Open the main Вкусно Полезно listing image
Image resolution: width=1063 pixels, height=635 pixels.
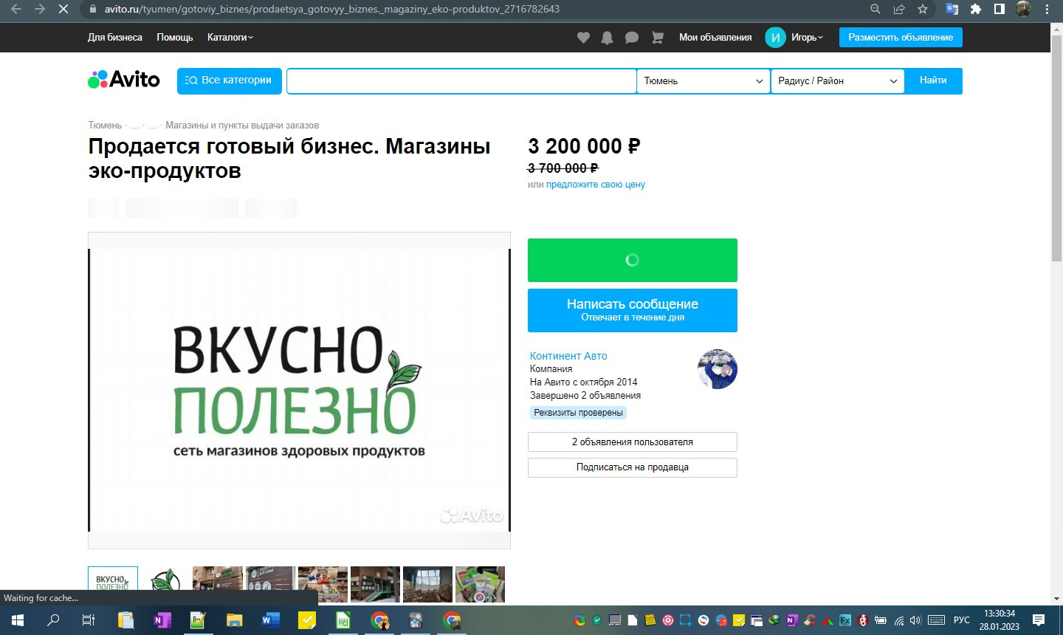[299, 391]
